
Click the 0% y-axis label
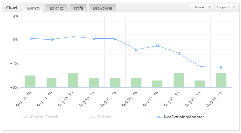(16, 40)
